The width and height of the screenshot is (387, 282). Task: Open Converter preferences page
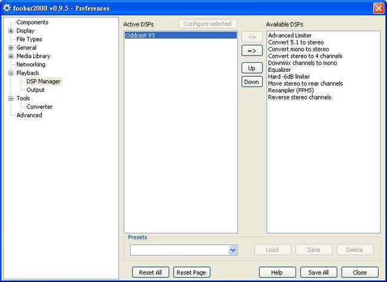pos(39,107)
